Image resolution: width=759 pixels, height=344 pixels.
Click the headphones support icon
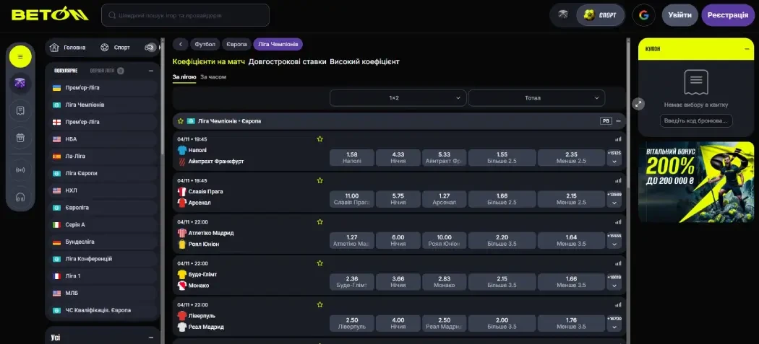(x=20, y=197)
